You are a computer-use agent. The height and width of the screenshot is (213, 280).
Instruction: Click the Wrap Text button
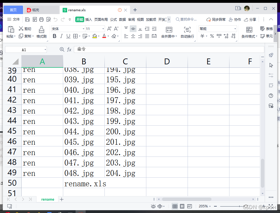point(187,32)
